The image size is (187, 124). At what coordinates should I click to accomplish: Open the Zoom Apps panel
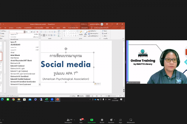[120, 121]
